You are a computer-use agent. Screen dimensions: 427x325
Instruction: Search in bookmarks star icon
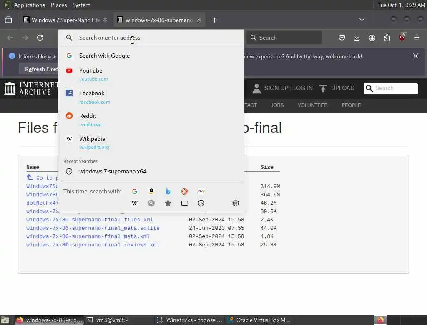pos(168,203)
